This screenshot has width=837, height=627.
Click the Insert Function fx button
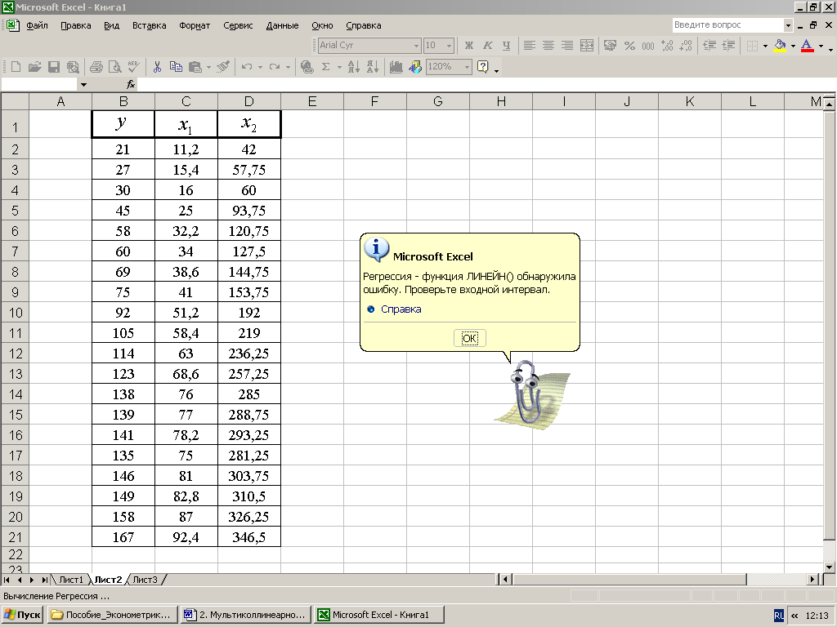(x=131, y=84)
